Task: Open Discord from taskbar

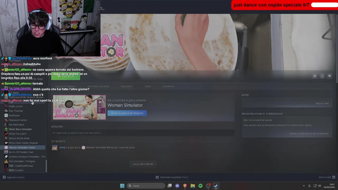Action: pos(177,186)
